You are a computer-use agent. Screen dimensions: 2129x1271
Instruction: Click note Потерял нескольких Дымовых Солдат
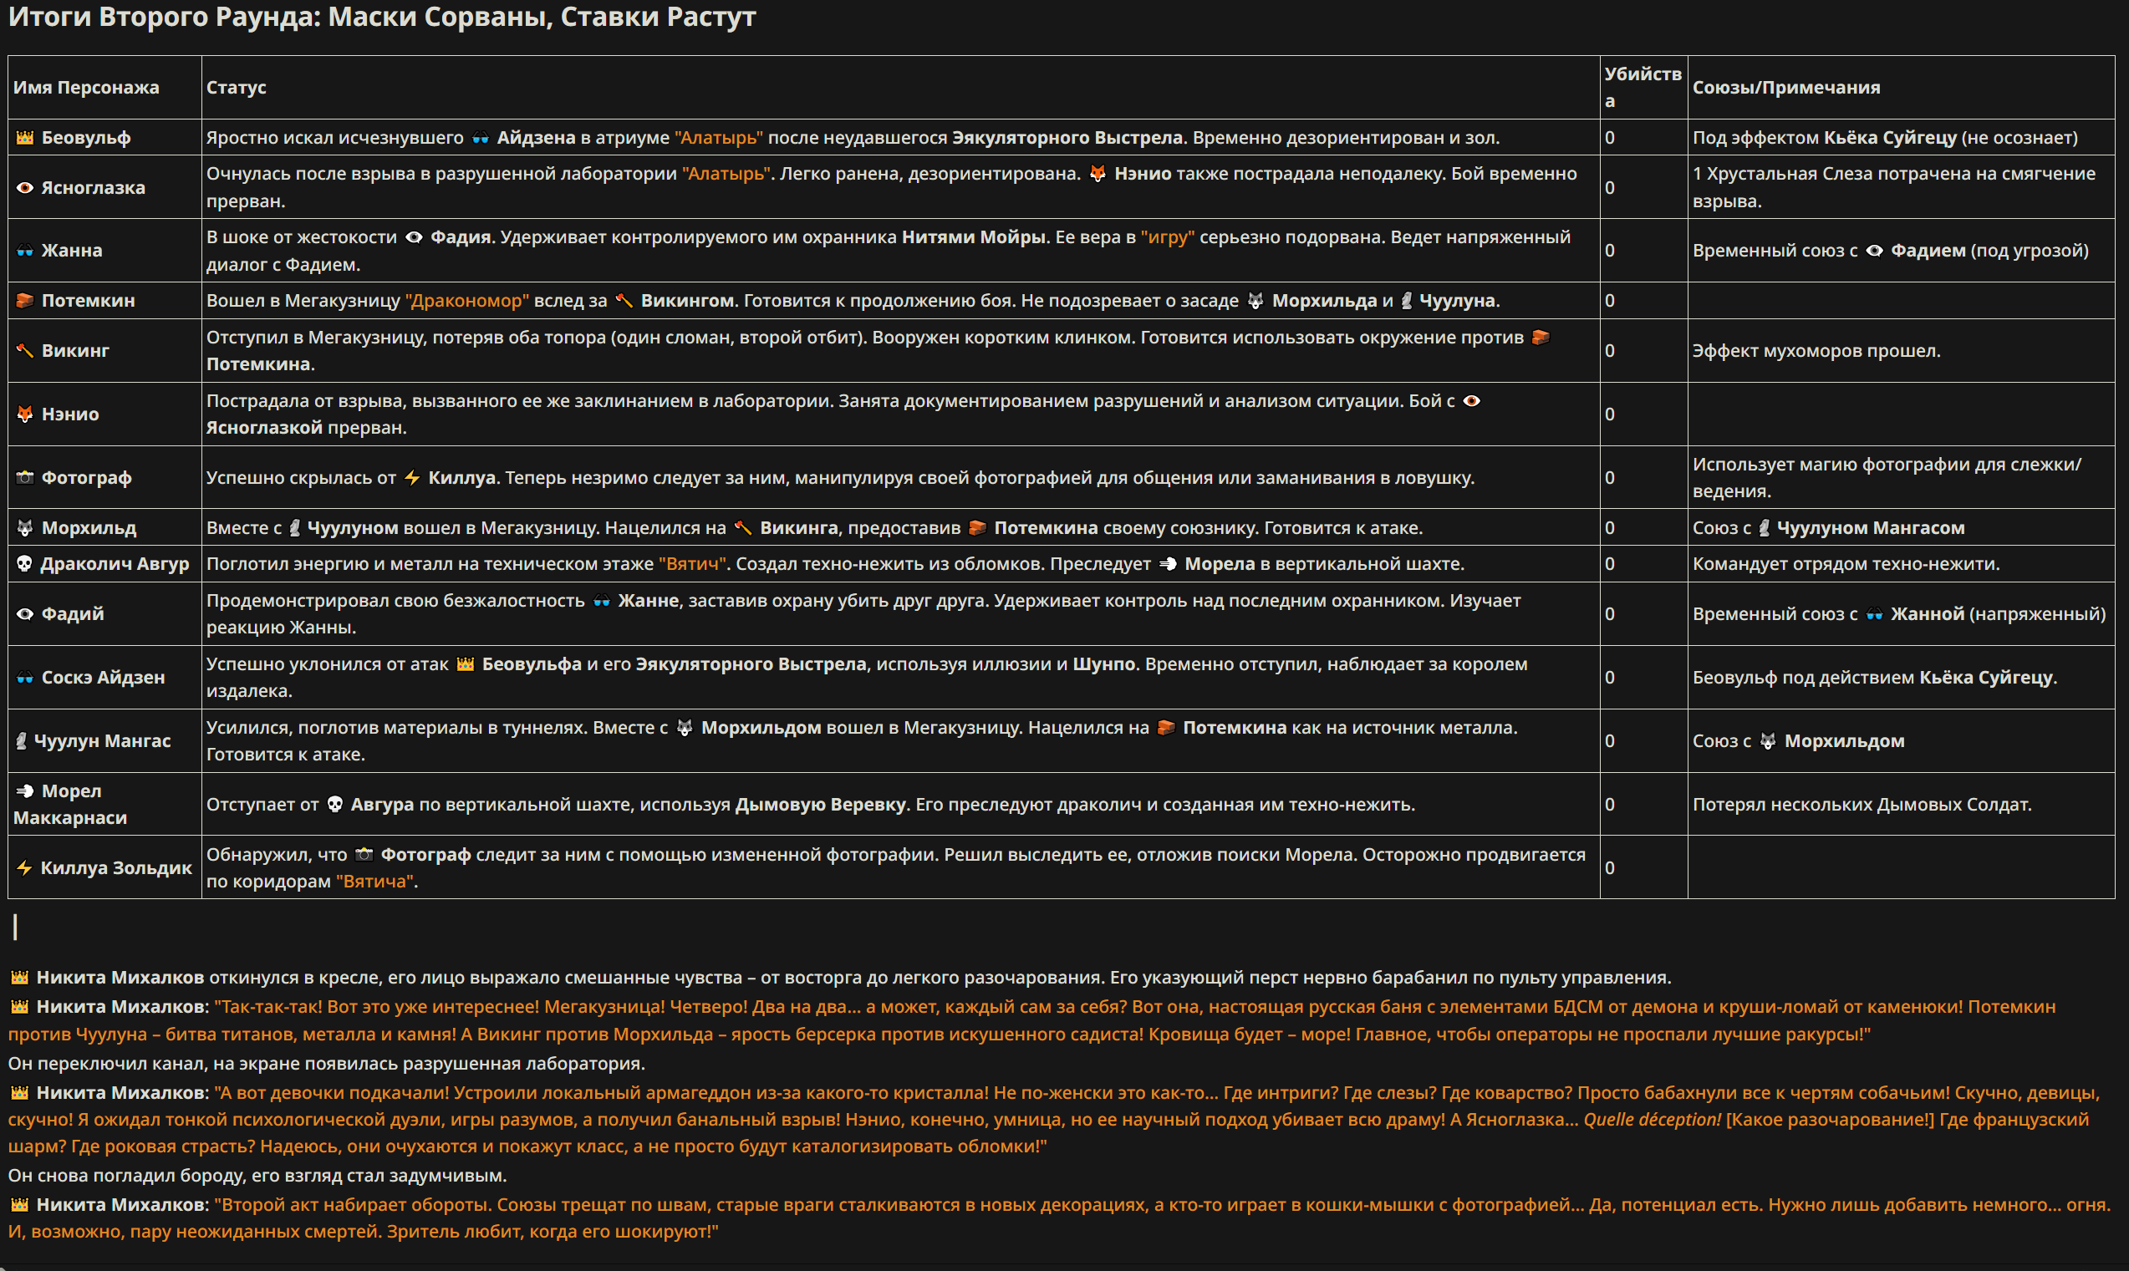1862,805
